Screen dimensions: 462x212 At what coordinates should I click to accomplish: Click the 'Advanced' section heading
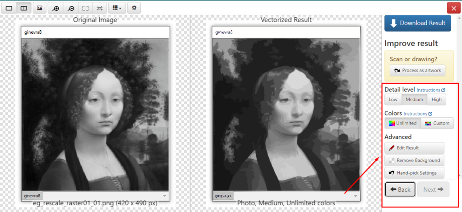(x=398, y=137)
